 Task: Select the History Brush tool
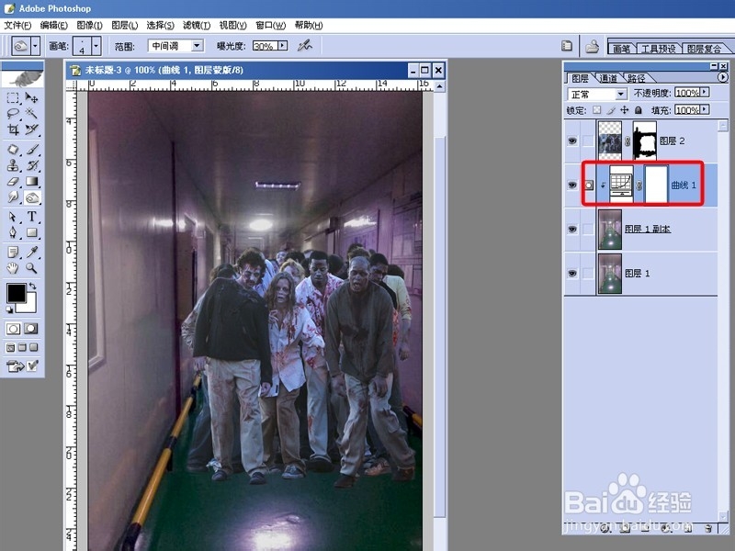pyautogui.click(x=31, y=165)
